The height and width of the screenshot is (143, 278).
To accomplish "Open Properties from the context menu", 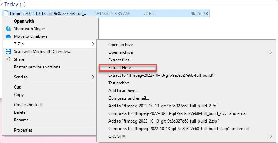I will (x=23, y=130).
